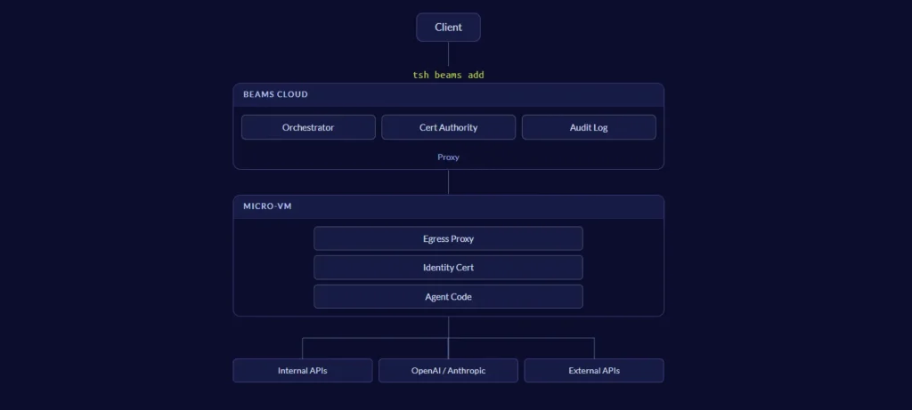Select the Internal APIs box
This screenshot has width=912, height=410.
(x=303, y=370)
